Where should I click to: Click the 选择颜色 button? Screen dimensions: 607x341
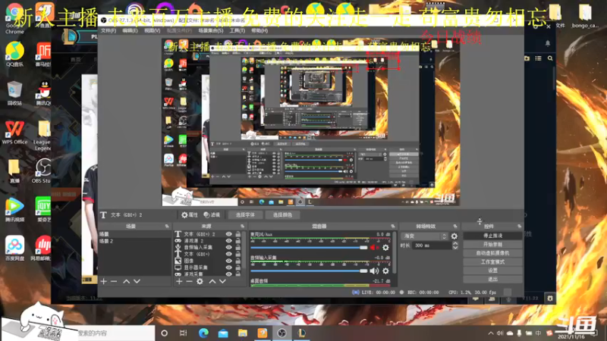(282, 215)
